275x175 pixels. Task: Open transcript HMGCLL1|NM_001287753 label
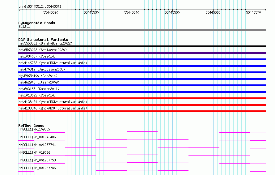[37, 160]
